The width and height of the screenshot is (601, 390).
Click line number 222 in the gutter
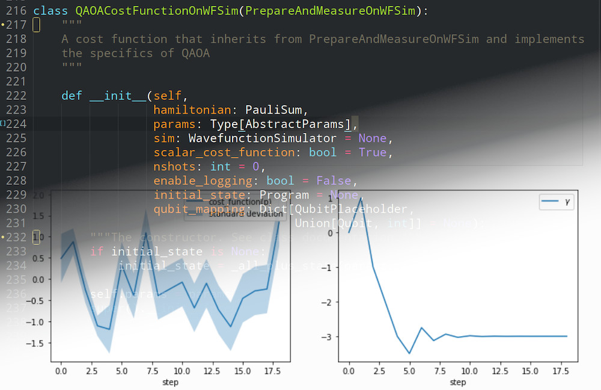[16, 96]
